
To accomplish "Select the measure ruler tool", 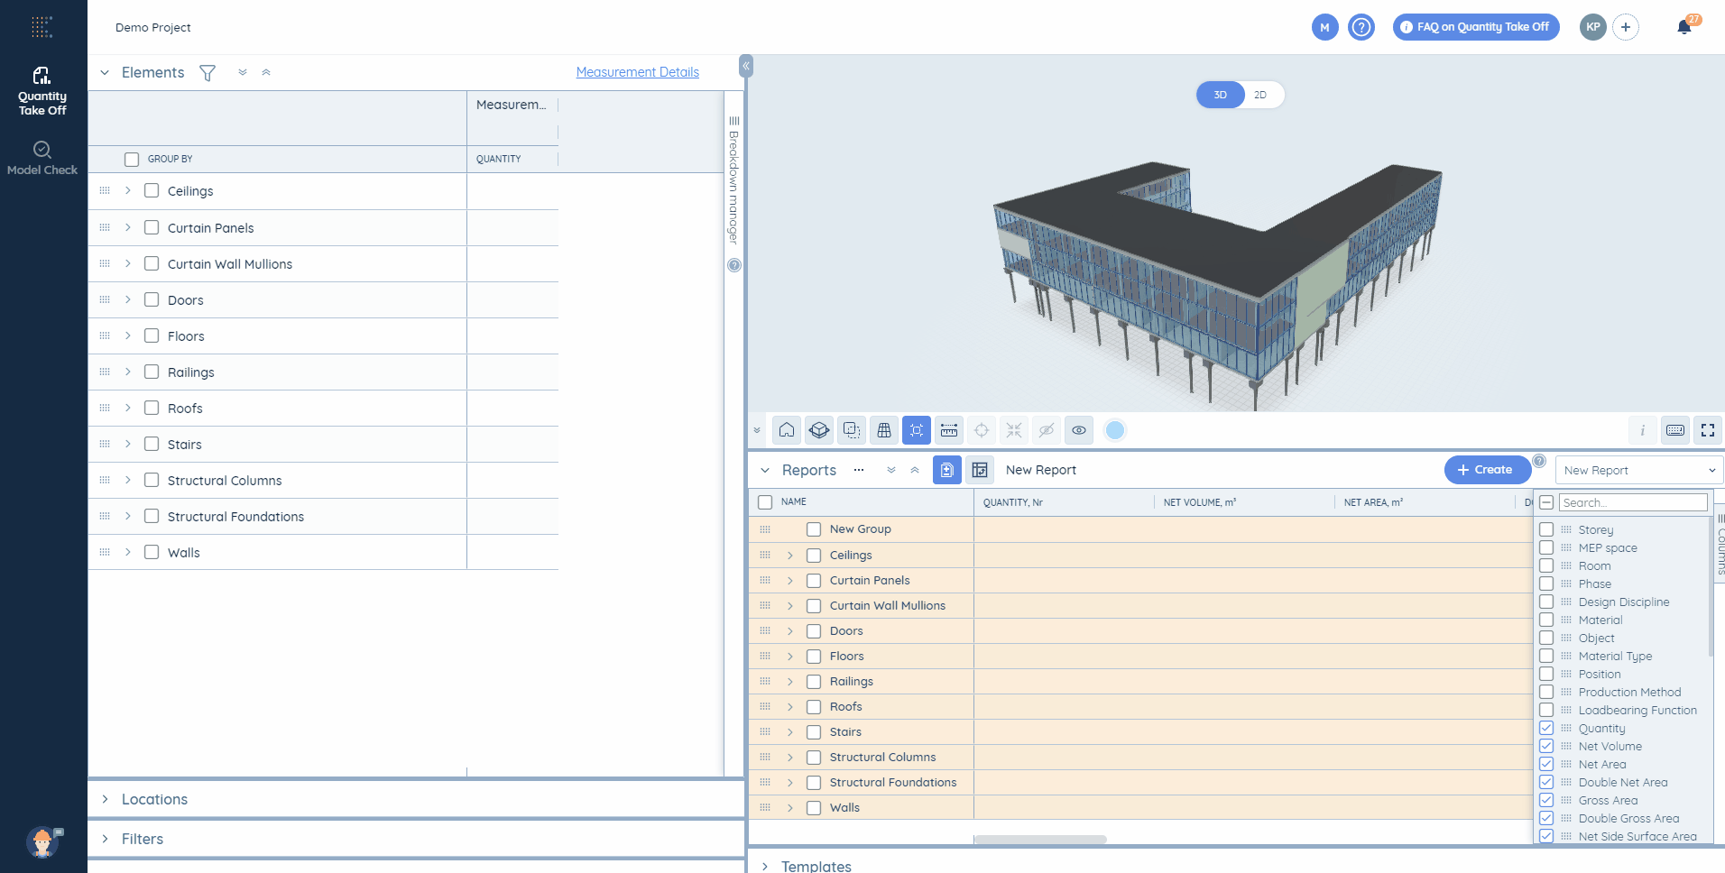I will (949, 430).
